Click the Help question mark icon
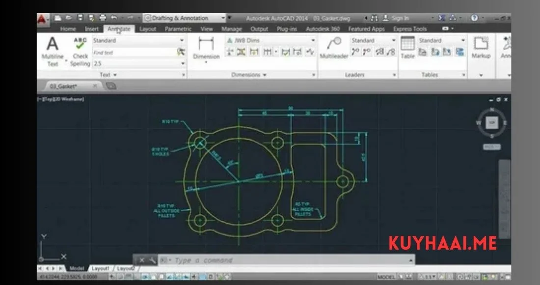This screenshot has width=540, height=285. tap(474, 18)
